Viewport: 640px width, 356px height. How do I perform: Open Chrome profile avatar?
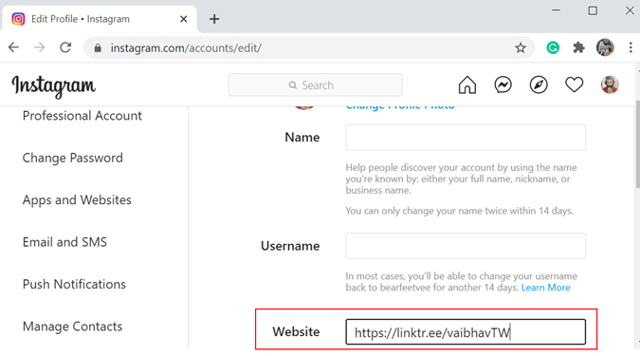(x=605, y=47)
